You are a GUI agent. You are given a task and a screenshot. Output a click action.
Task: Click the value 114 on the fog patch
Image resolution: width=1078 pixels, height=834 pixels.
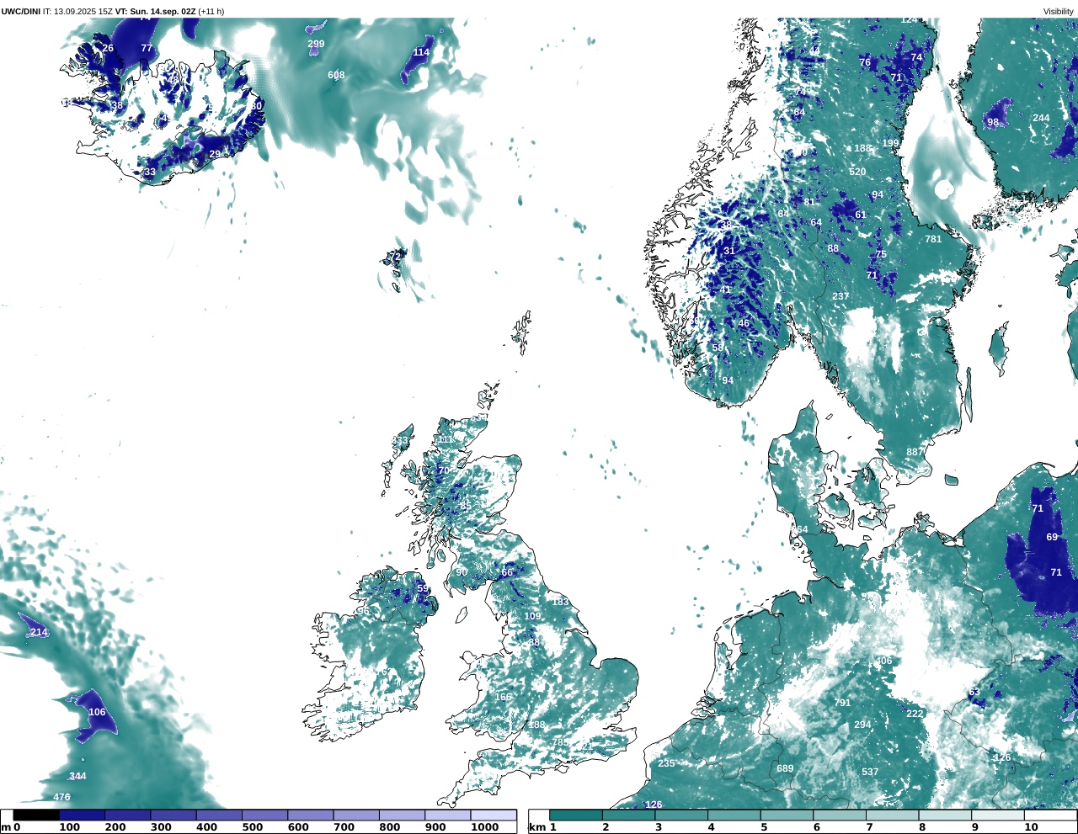421,52
